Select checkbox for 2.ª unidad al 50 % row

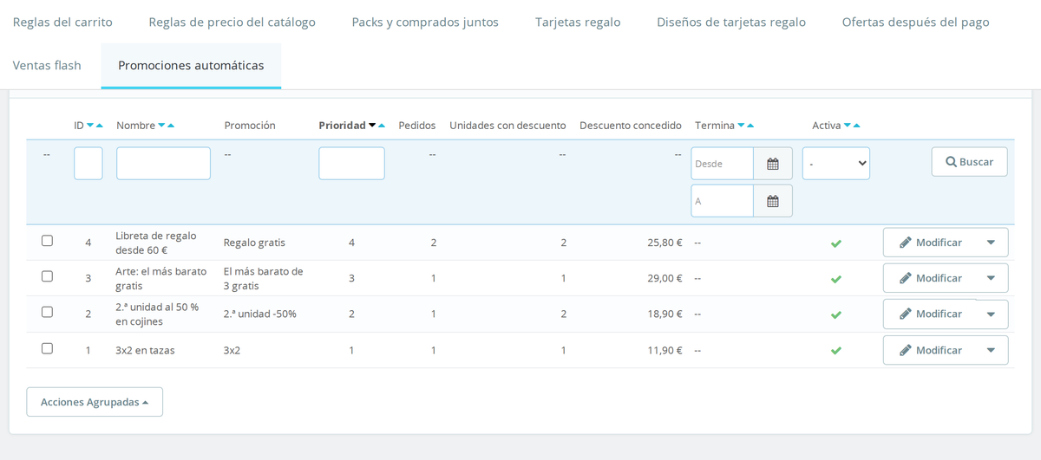coord(48,312)
